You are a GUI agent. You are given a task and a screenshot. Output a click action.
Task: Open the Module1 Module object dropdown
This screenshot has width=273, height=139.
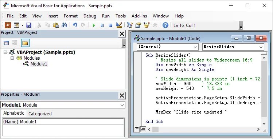click(x=122, y=105)
